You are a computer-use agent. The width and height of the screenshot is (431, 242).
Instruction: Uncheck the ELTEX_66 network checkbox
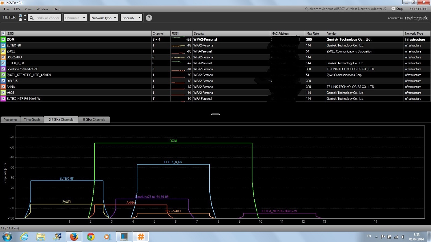[3, 46]
